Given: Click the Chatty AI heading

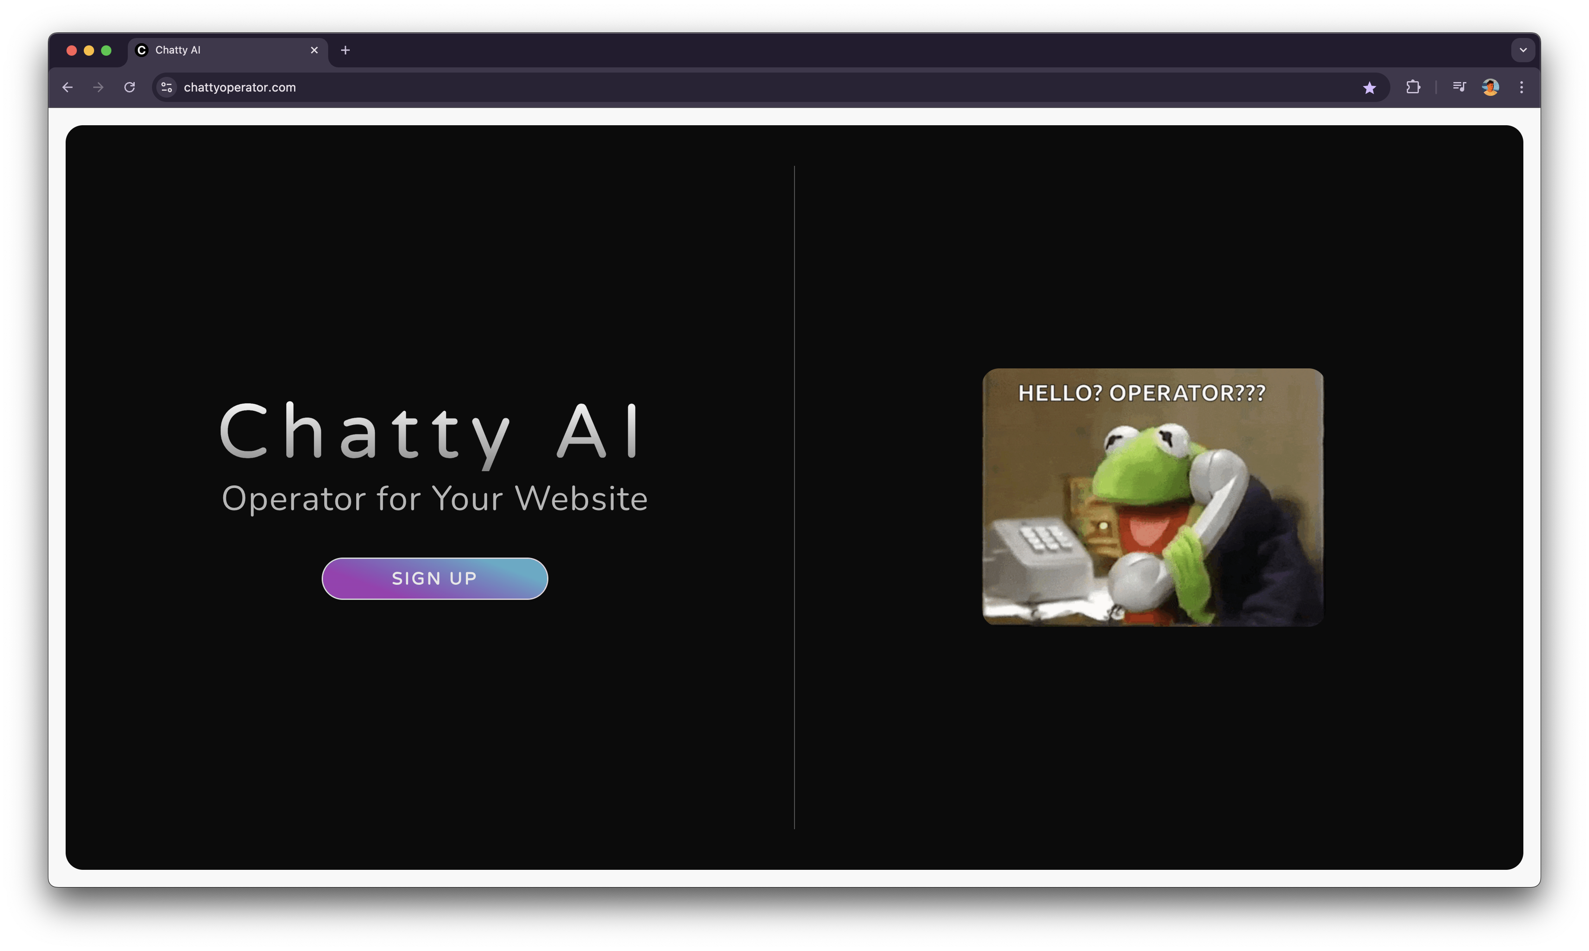Looking at the screenshot, I should (x=430, y=432).
